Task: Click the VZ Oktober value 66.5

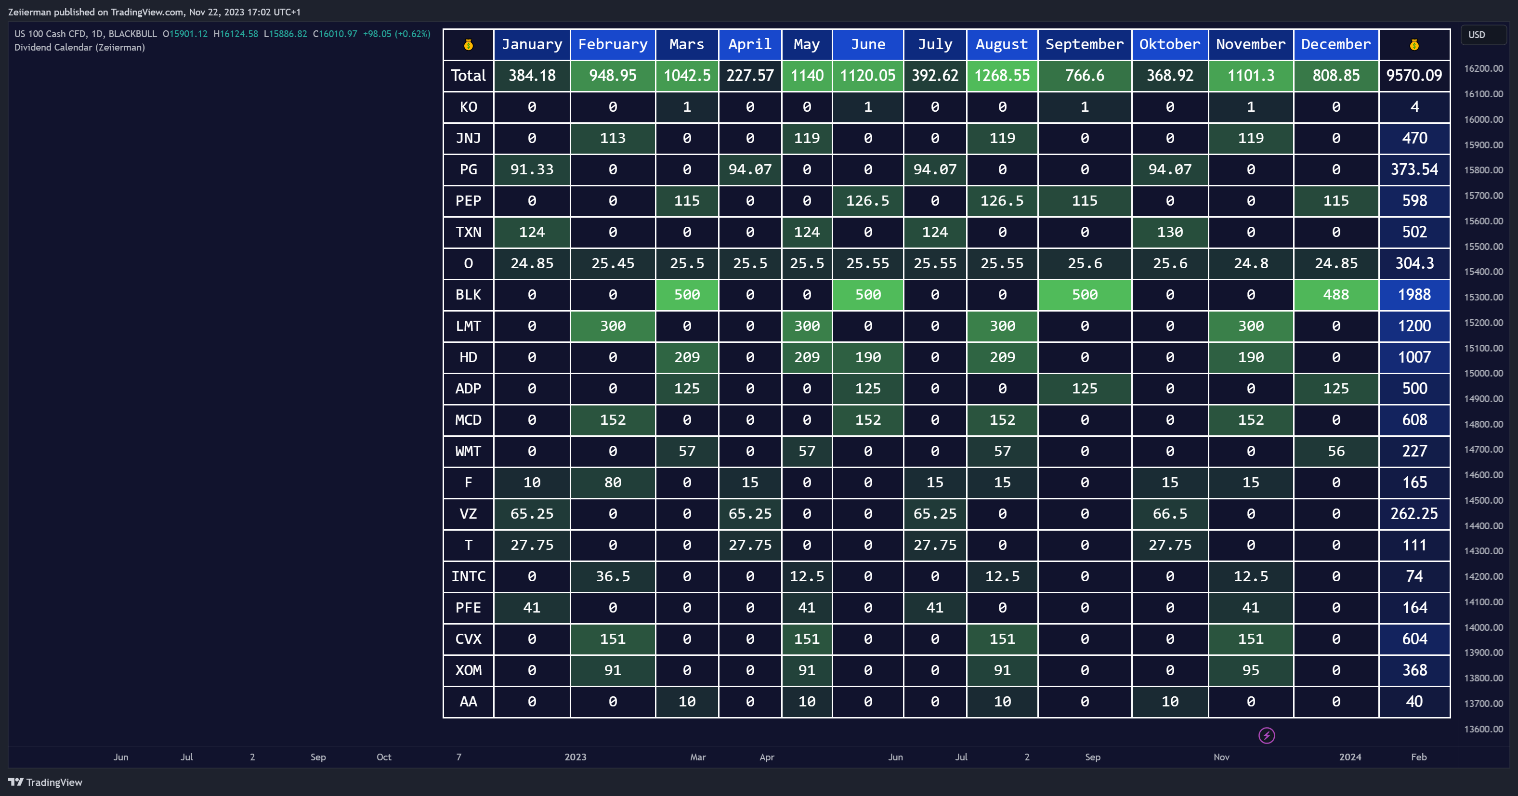Action: [x=1170, y=514]
